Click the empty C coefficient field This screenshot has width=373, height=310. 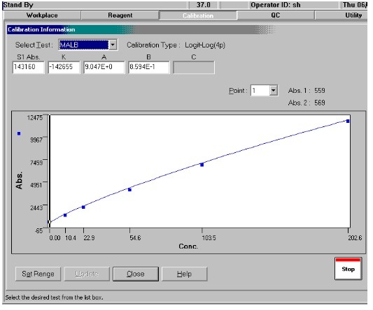194,68
